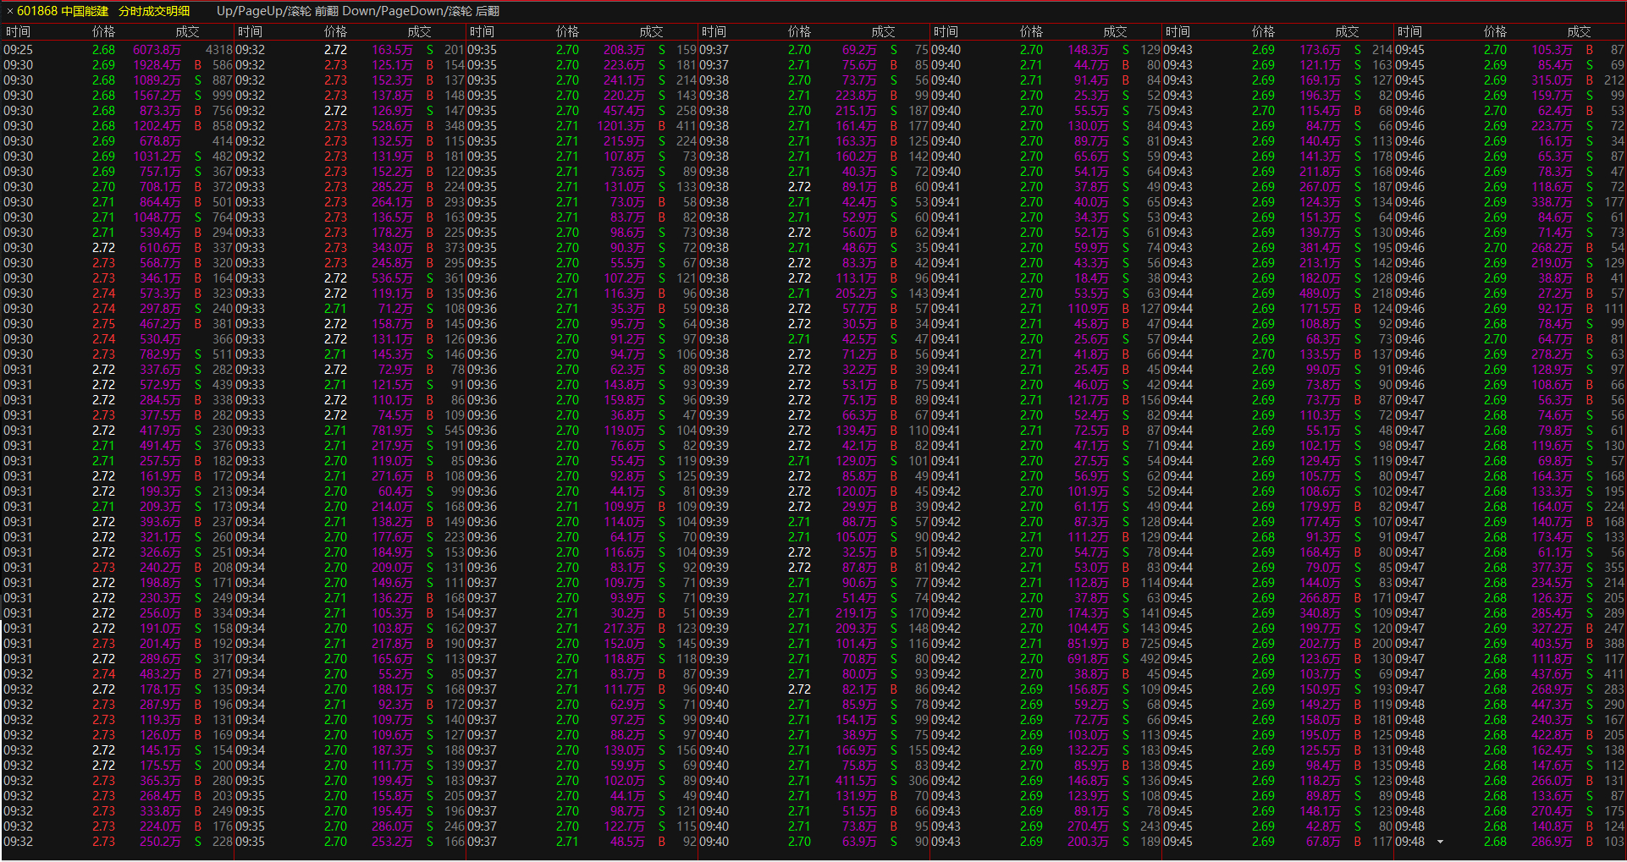Click the Up/PageUp/滚轮 前翻 hint text

(277, 11)
